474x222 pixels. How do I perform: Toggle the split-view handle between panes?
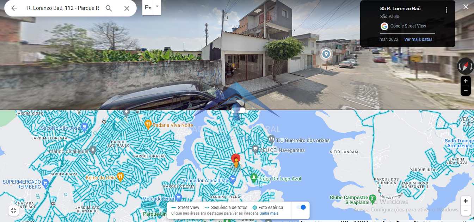tap(239, 110)
